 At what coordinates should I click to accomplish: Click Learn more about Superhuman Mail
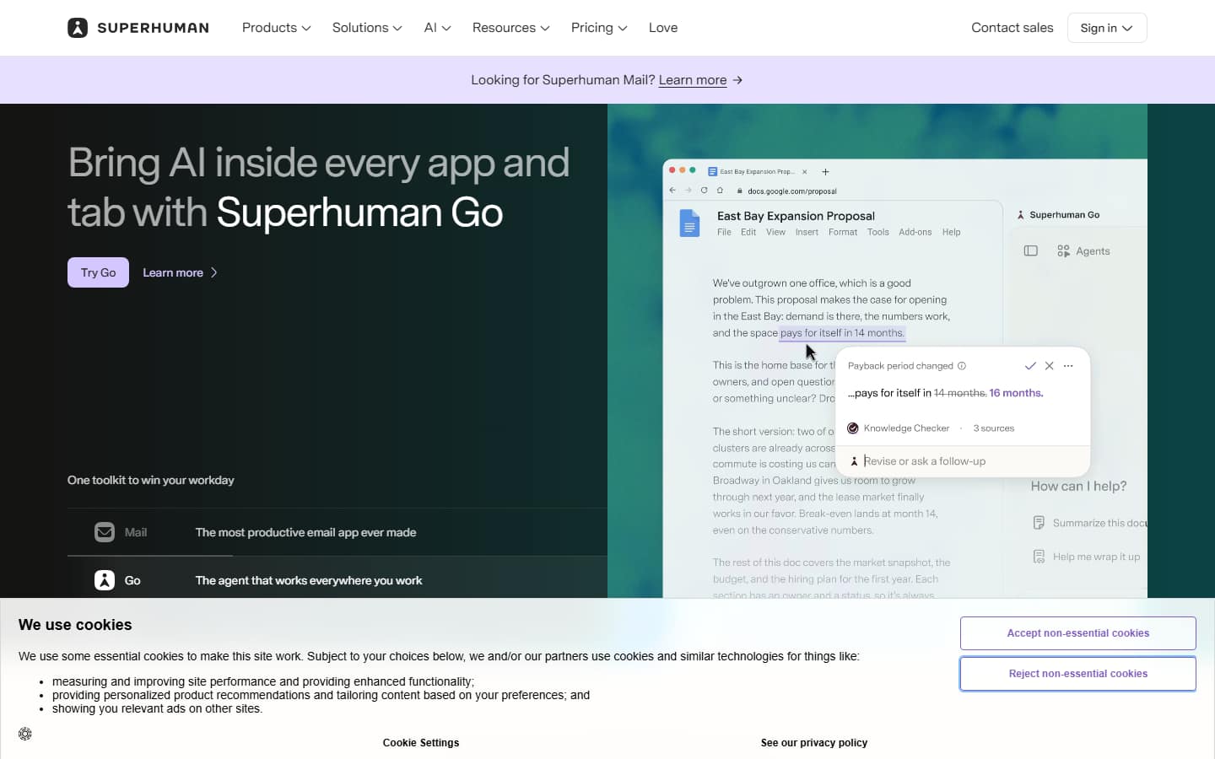point(692,80)
